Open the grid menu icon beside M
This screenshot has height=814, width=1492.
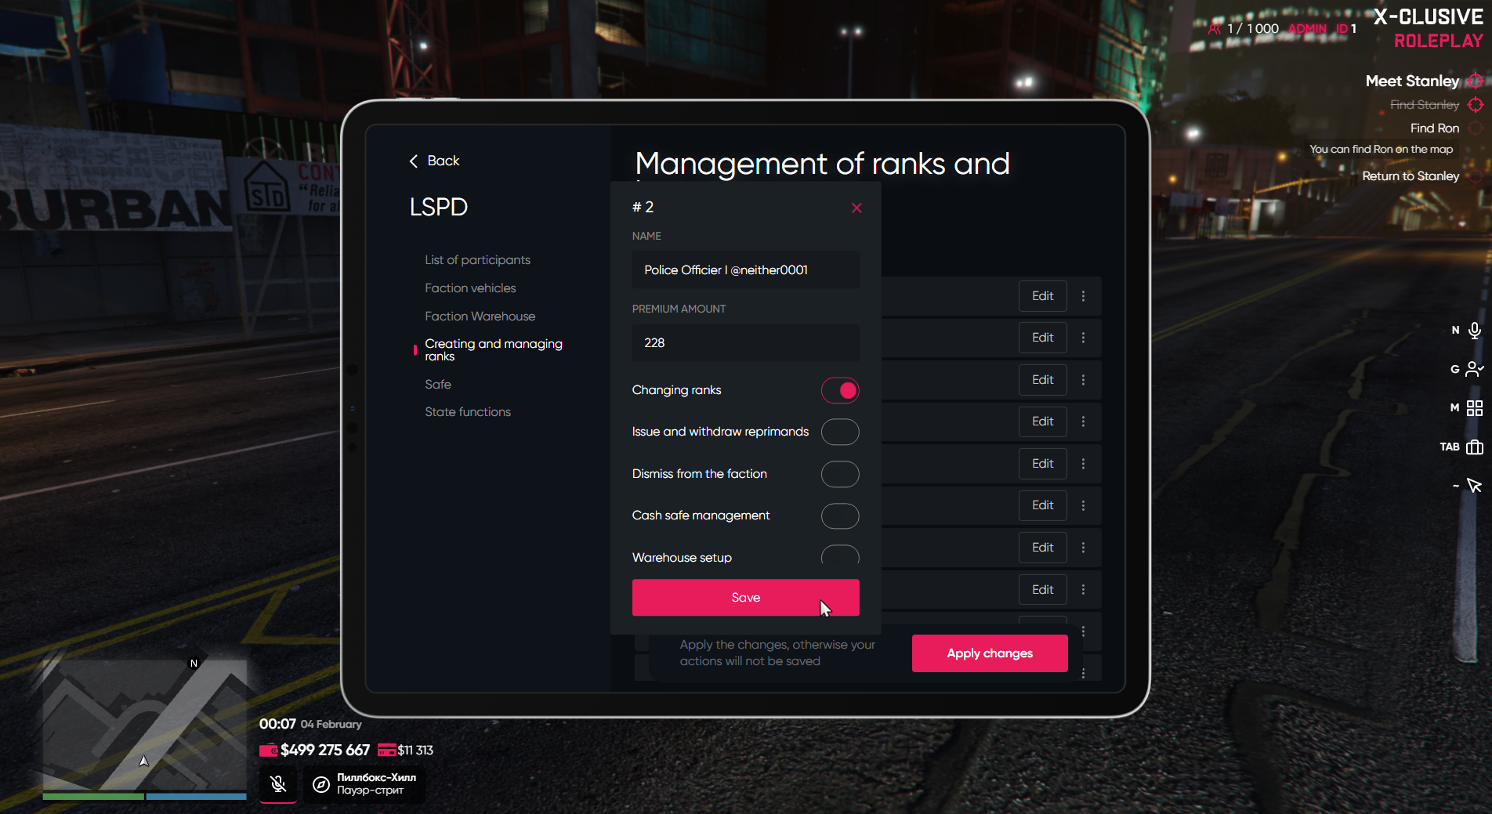coord(1475,407)
